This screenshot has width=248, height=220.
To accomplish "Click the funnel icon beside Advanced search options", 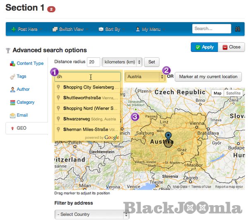I will [x=8, y=50].
